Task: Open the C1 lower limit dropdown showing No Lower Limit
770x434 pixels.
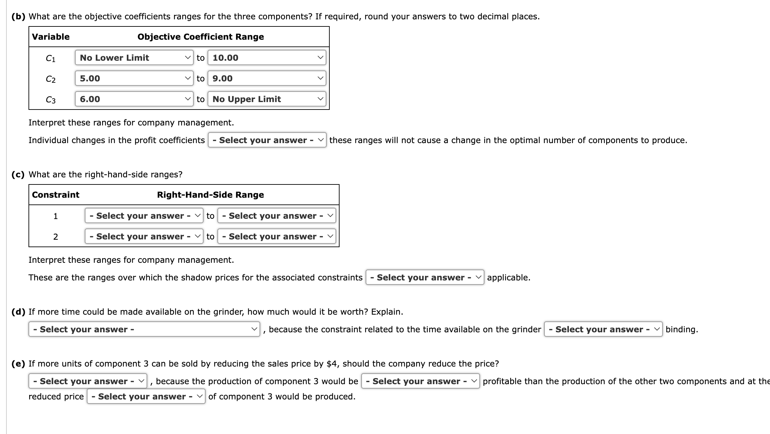Action: (x=134, y=58)
